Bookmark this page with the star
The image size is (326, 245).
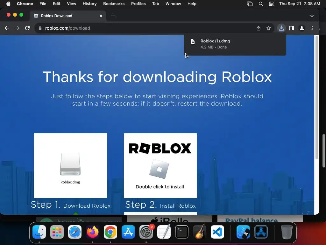(x=269, y=28)
